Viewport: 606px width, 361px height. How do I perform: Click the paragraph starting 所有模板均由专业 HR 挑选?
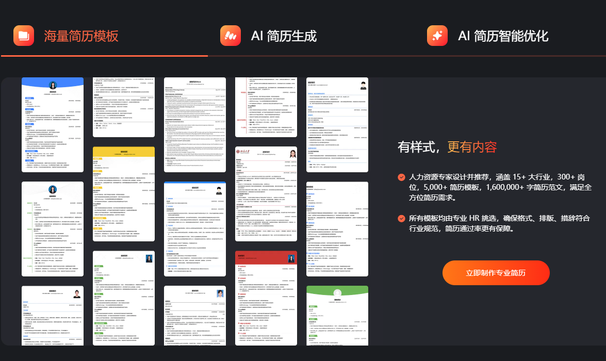coord(499,223)
